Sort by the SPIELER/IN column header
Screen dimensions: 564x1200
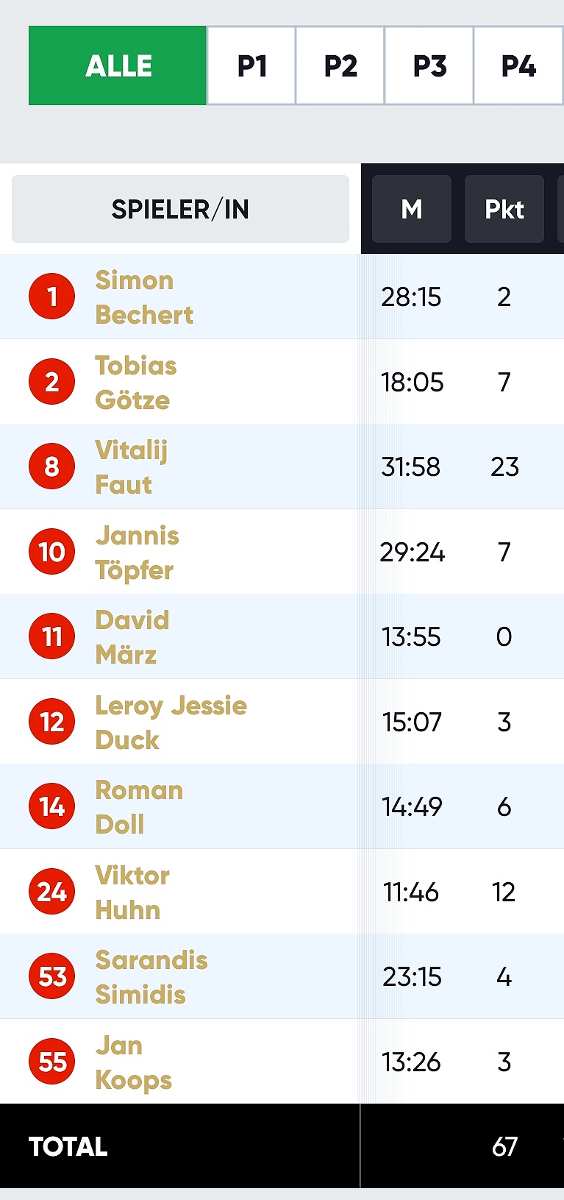[180, 209]
